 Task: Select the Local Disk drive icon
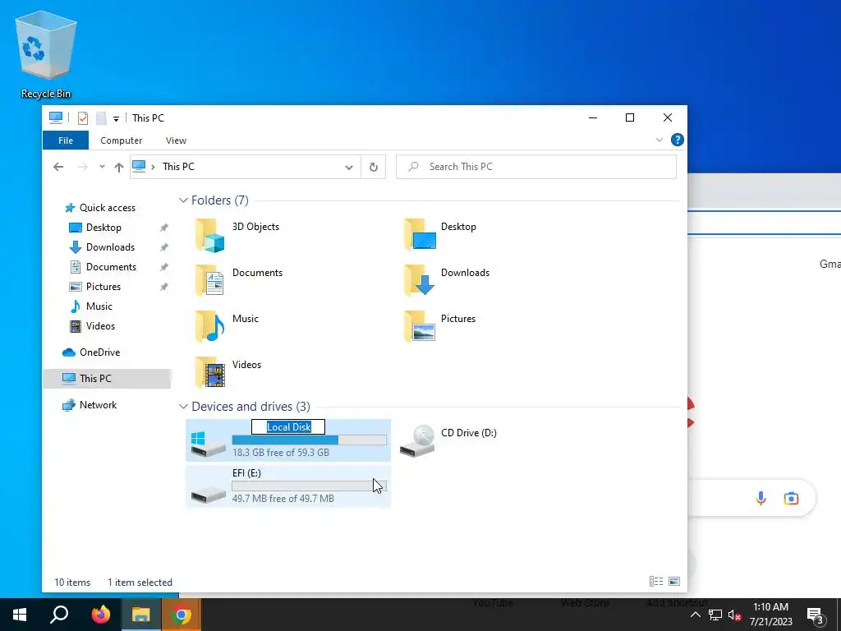pyautogui.click(x=208, y=443)
